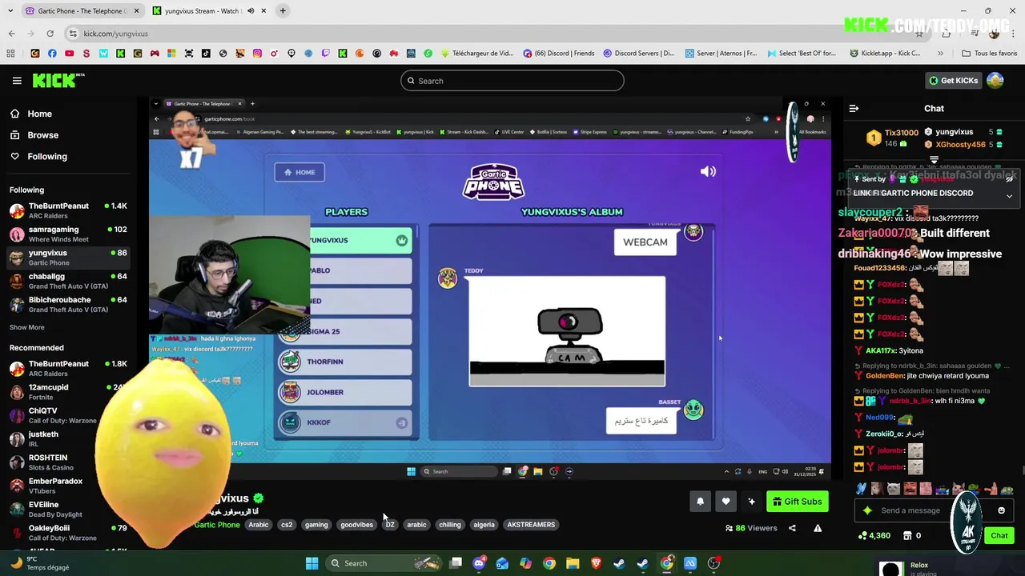
Task: Follow channel with the heart button
Action: pyautogui.click(x=726, y=502)
